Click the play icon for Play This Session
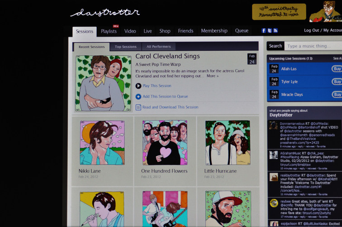This screenshot has width=342, height=227. point(138,86)
